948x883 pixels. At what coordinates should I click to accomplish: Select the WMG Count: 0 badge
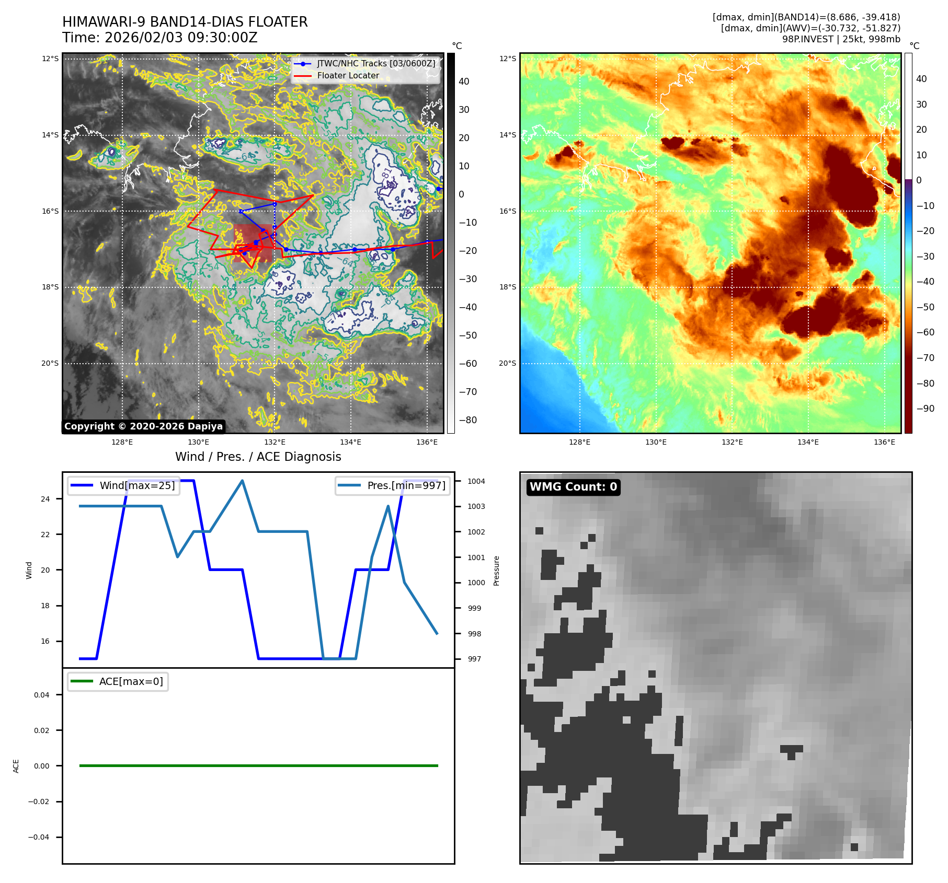coord(573,487)
